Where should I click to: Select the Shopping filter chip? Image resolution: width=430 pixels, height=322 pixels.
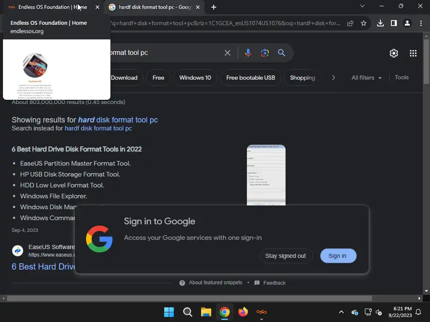tap(302, 78)
